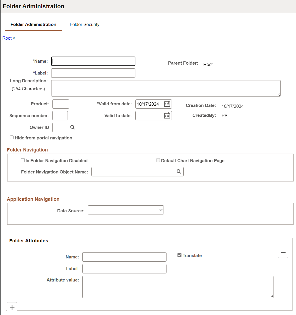Image resolution: width=296 pixels, height=315 pixels.
Task: Open the Folder Navigation Object Name lookup
Action: [179, 172]
